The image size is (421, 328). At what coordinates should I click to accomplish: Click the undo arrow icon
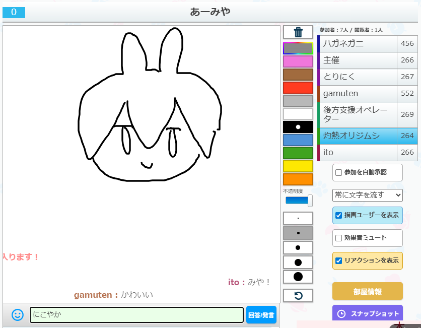(x=298, y=296)
